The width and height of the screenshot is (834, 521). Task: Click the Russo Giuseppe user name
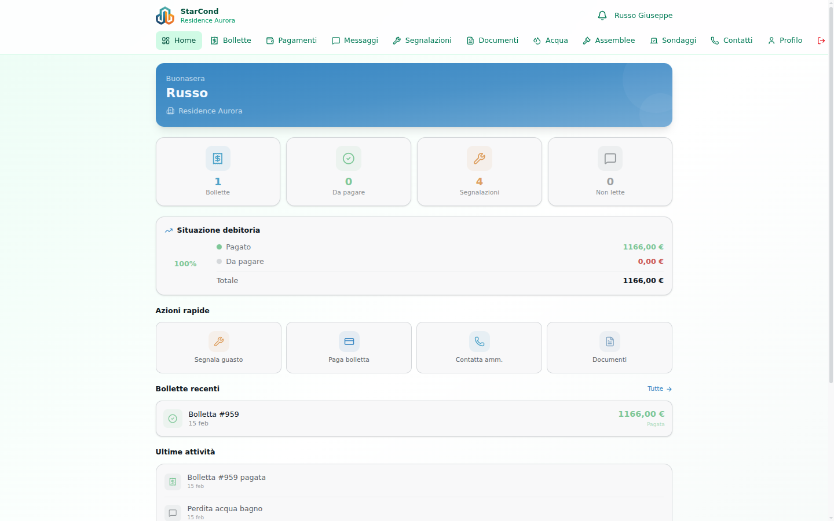pos(643,16)
